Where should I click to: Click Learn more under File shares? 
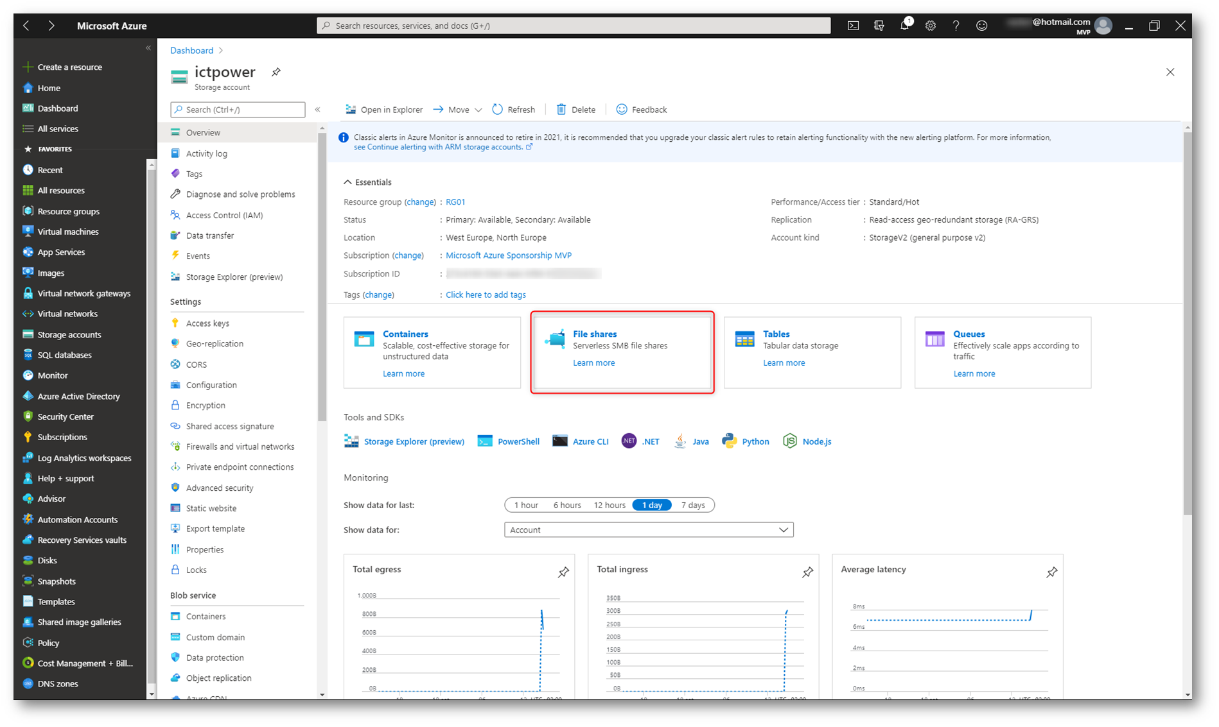pos(594,363)
